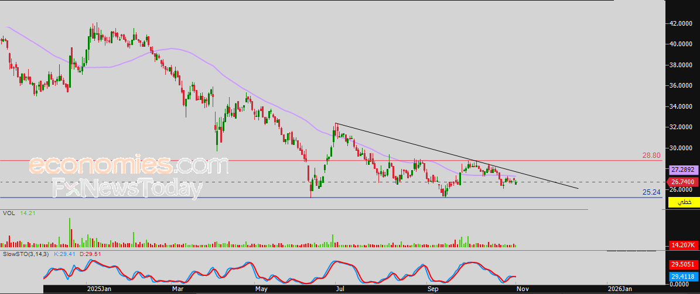Click the Nov marker on time axis
The image size is (700, 294).
tap(522, 289)
